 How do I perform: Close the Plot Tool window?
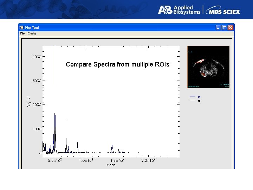(x=231, y=28)
